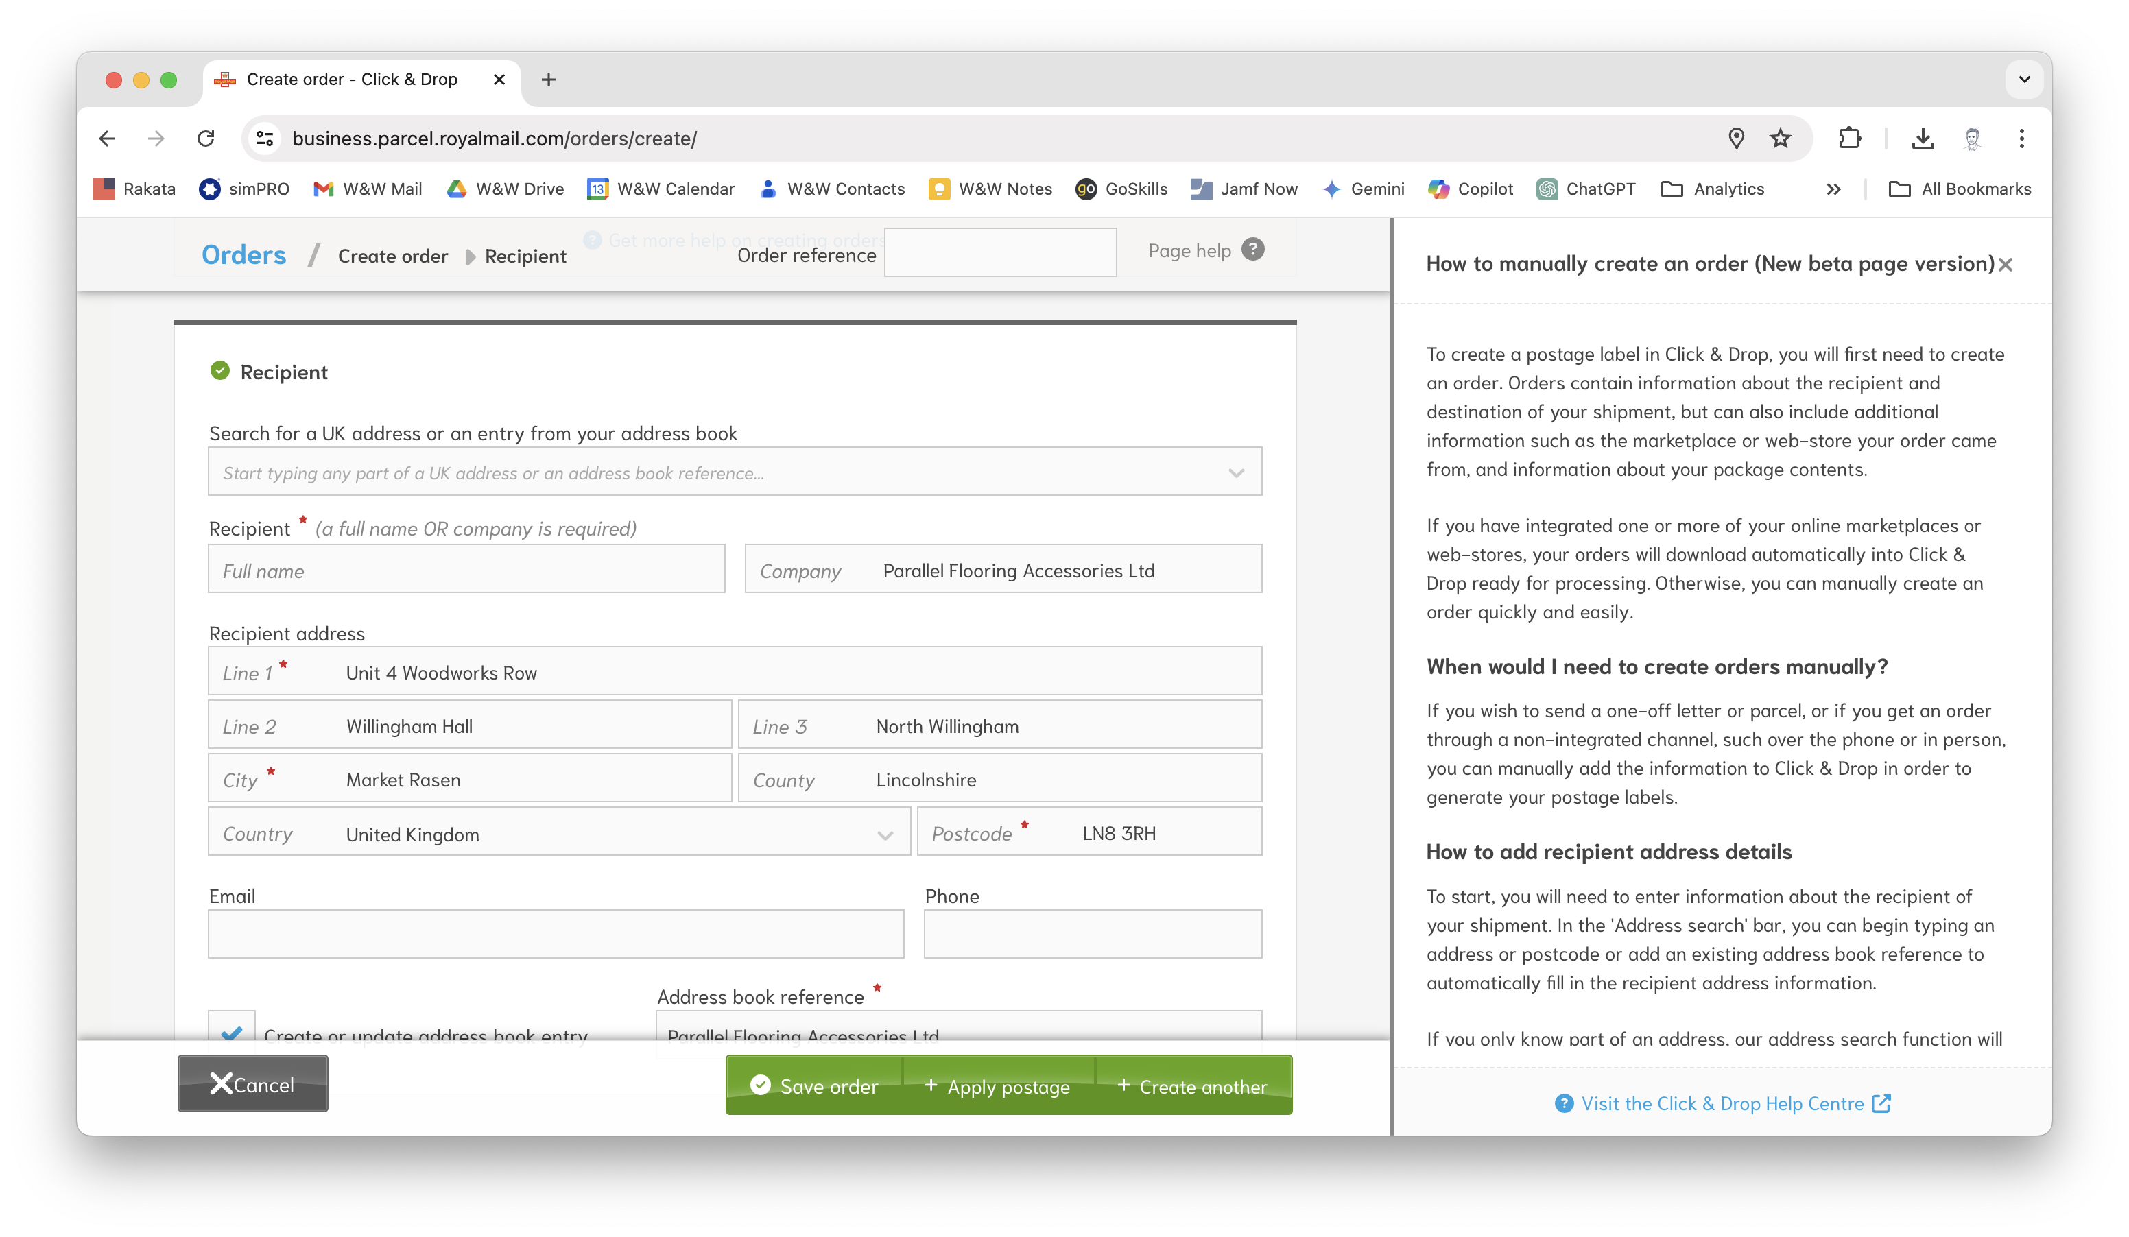
Task: Click the Apply postage button
Action: (x=998, y=1087)
